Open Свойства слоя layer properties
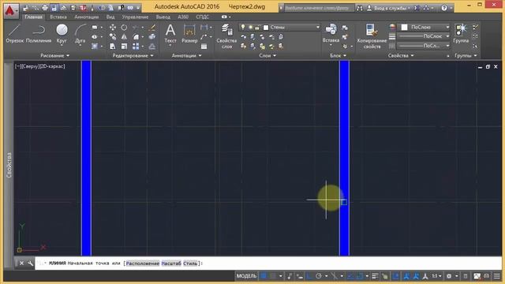The height and width of the screenshot is (284, 505). click(x=226, y=36)
